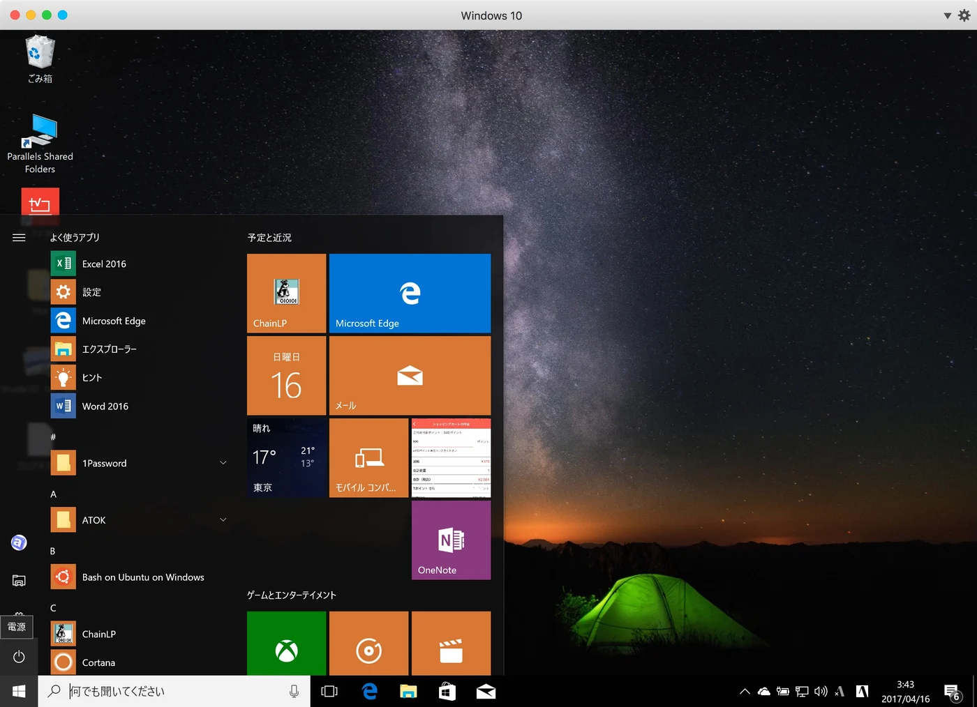Open the ChainLP tile in the tile area
Screen dimensions: 977x707
pos(286,294)
